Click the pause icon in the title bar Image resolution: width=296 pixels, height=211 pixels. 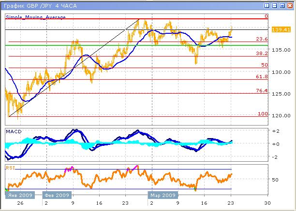267,5
